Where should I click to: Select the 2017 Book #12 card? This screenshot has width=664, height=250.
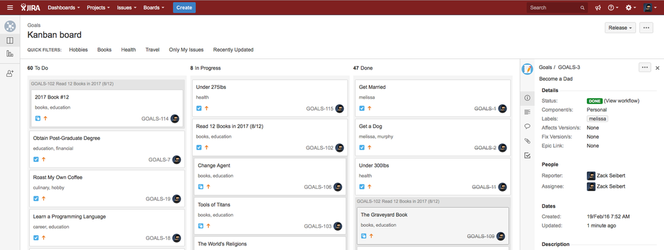click(107, 108)
